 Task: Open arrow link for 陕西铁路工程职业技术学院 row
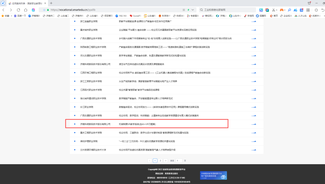(254, 47)
